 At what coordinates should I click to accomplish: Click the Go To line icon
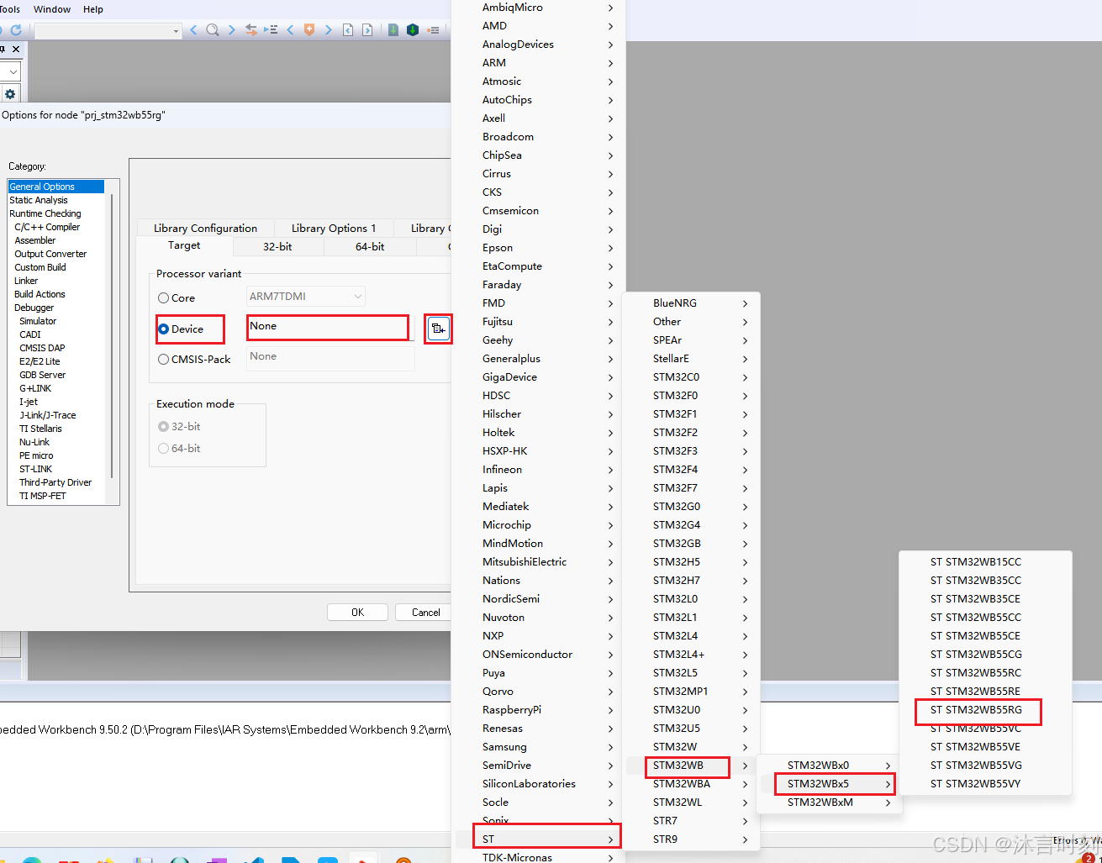click(271, 29)
